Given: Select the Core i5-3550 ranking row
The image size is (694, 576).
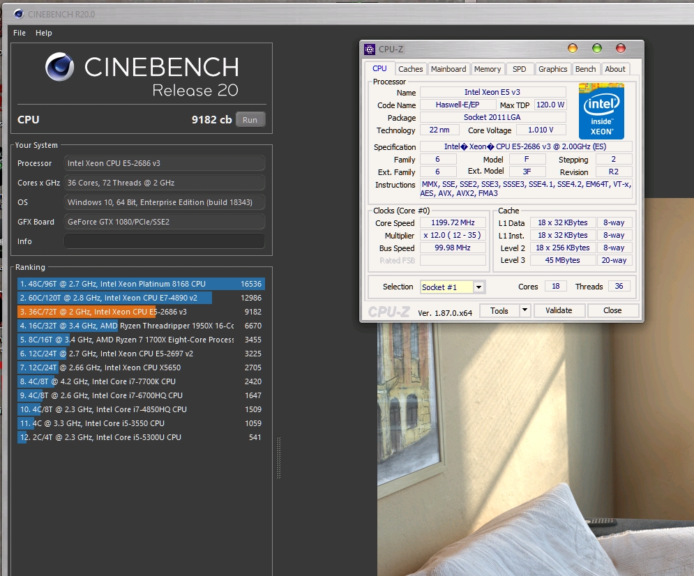Looking at the screenshot, I should click(x=141, y=423).
